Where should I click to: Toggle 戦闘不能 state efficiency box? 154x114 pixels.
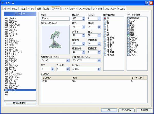tap(128, 18)
